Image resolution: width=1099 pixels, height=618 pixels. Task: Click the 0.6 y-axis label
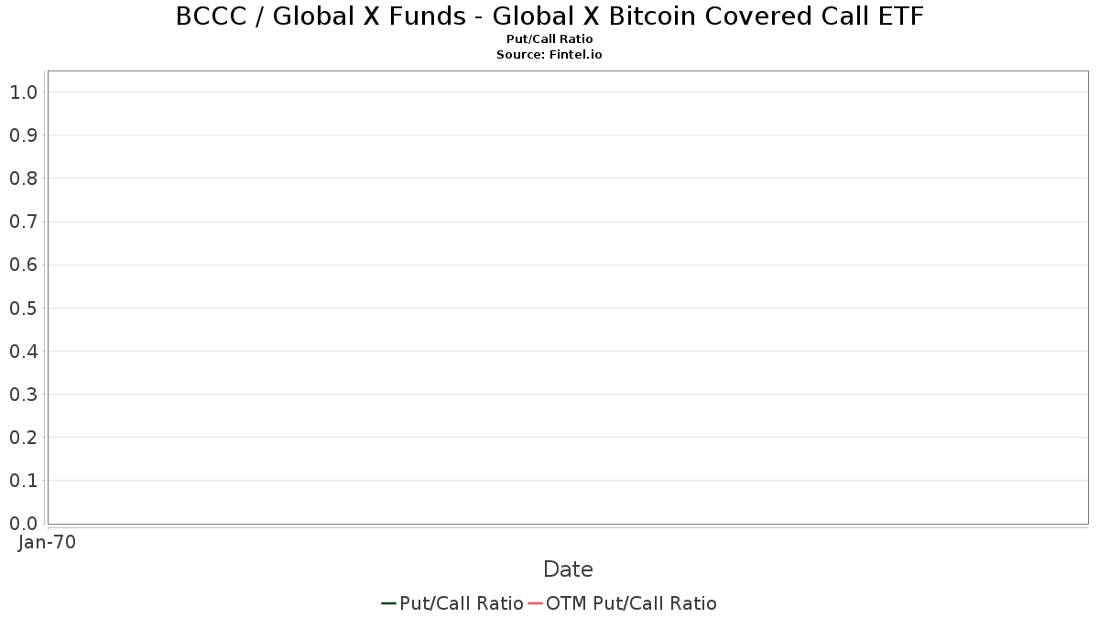click(23, 266)
